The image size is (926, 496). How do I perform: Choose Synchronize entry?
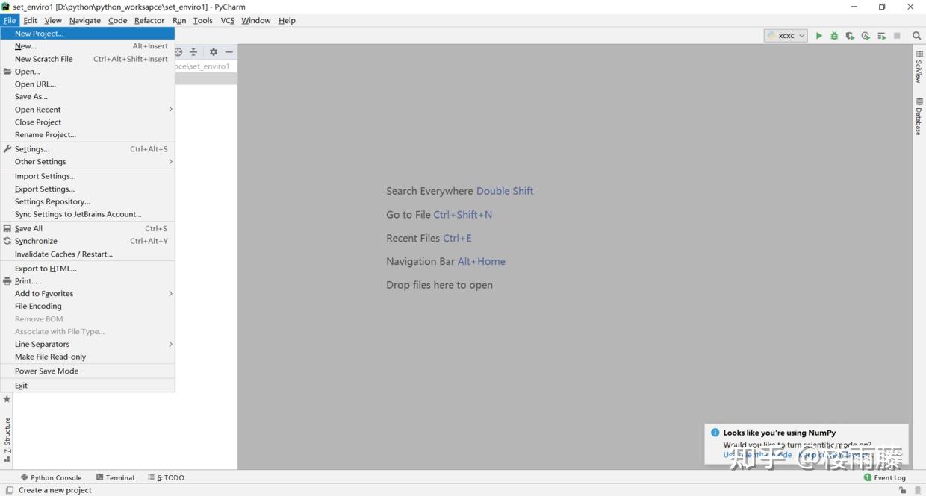coord(87,242)
